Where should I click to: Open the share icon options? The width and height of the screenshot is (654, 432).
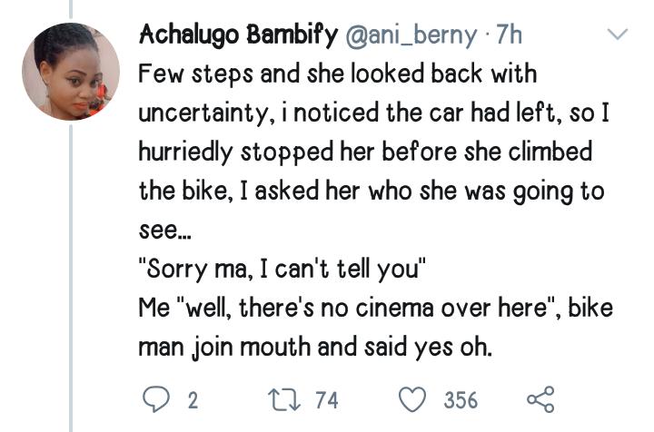pos(540,399)
